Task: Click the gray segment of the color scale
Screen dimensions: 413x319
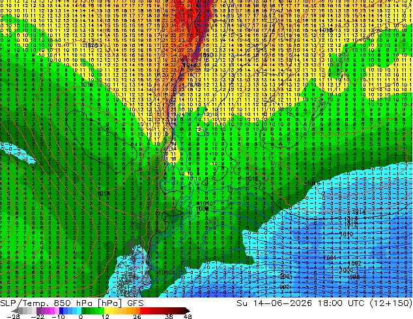Action: (x=25, y=311)
